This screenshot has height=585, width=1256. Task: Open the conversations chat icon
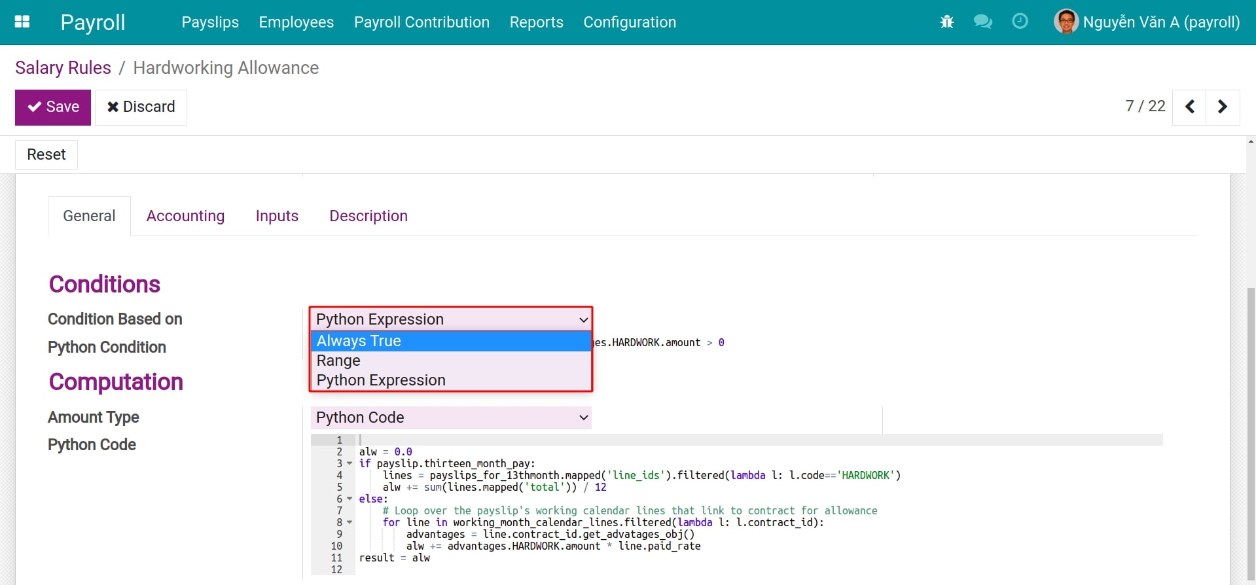[x=982, y=22]
